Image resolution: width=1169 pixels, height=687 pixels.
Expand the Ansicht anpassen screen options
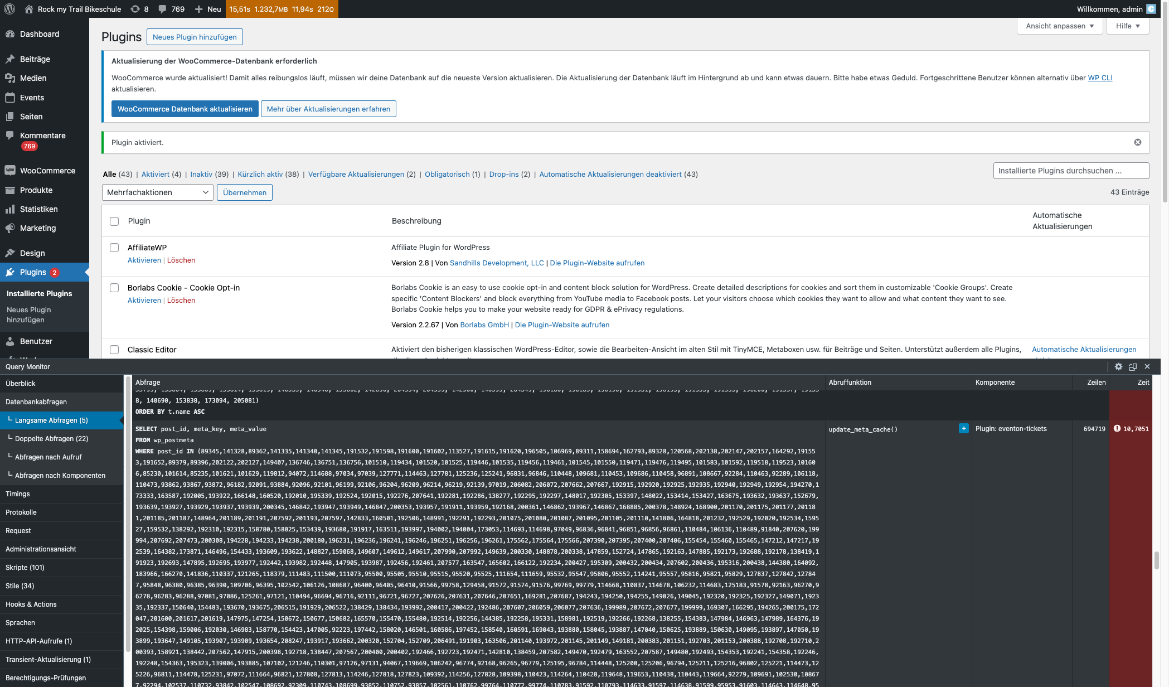coord(1060,26)
